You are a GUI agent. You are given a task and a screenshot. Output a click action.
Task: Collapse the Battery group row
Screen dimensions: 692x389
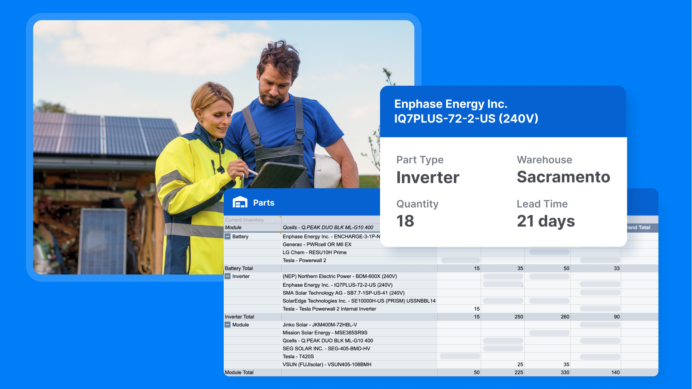pyautogui.click(x=228, y=236)
